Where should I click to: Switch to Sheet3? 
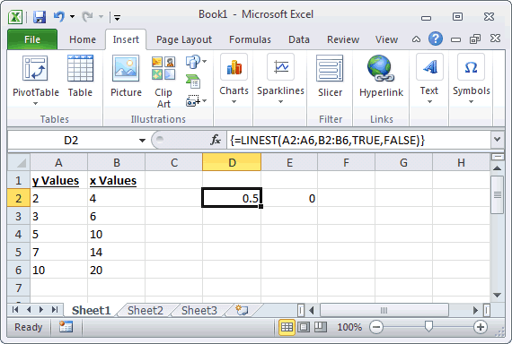199,311
